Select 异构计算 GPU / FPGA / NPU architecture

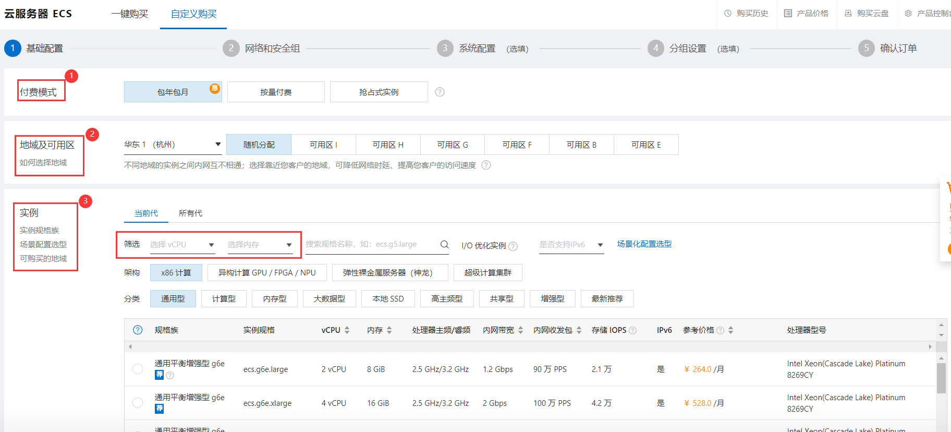point(267,272)
